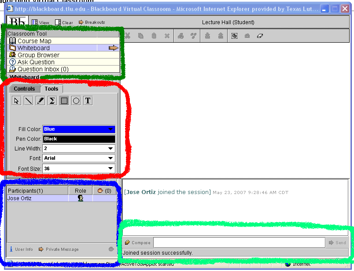Click the orange arrow beside Whiteboard
Viewport: 354px width, 271px height.
click(x=113, y=48)
